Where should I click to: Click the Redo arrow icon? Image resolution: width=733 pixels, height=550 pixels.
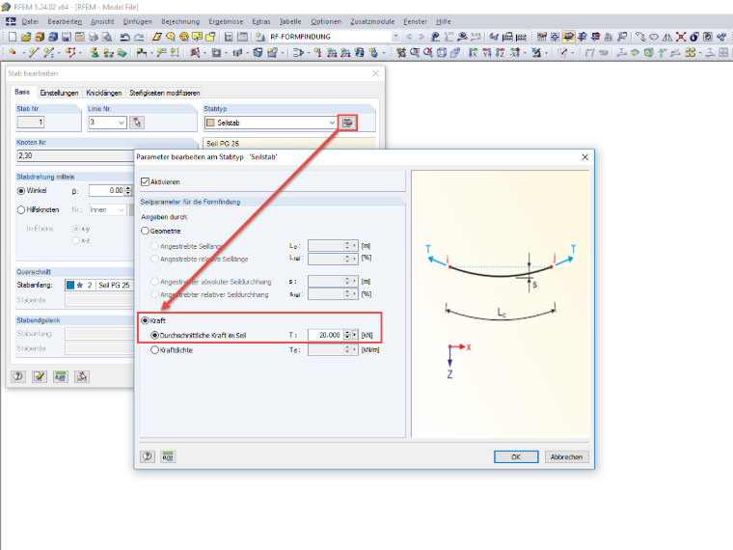(138, 37)
